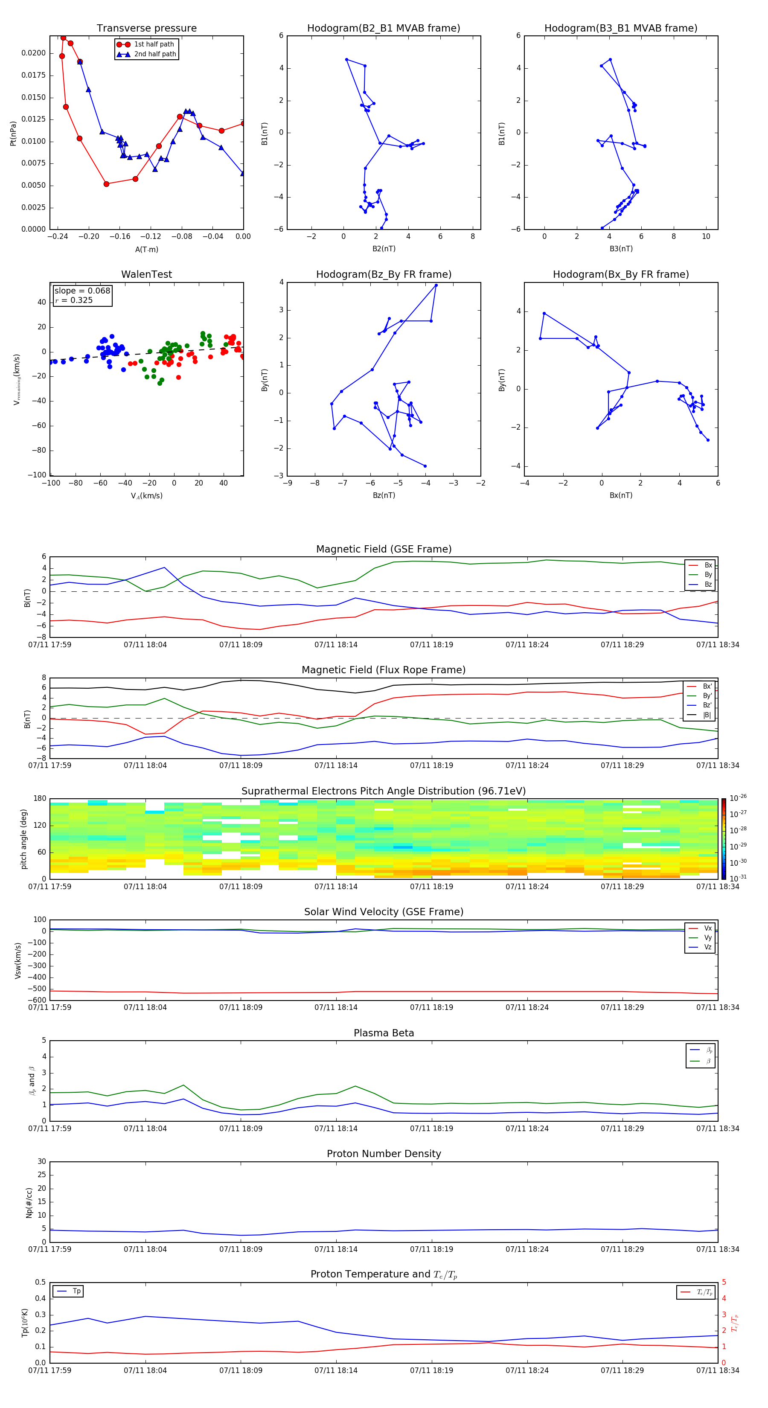Screen dimensions: 768x1408
Task: Select the '2nd half path' legend entry
Action: click(x=146, y=54)
